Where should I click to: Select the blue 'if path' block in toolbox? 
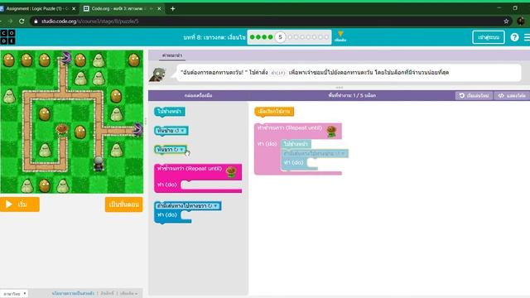click(x=188, y=212)
